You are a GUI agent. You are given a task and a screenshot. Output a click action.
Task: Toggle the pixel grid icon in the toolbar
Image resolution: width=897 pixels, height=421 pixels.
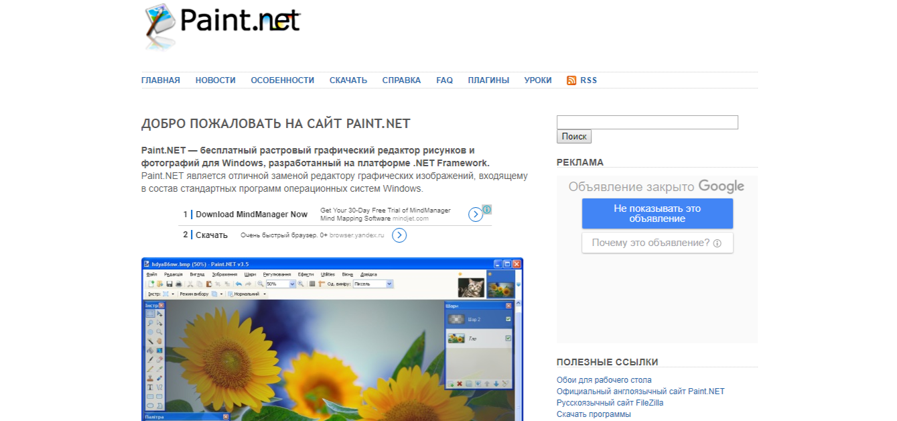point(312,284)
